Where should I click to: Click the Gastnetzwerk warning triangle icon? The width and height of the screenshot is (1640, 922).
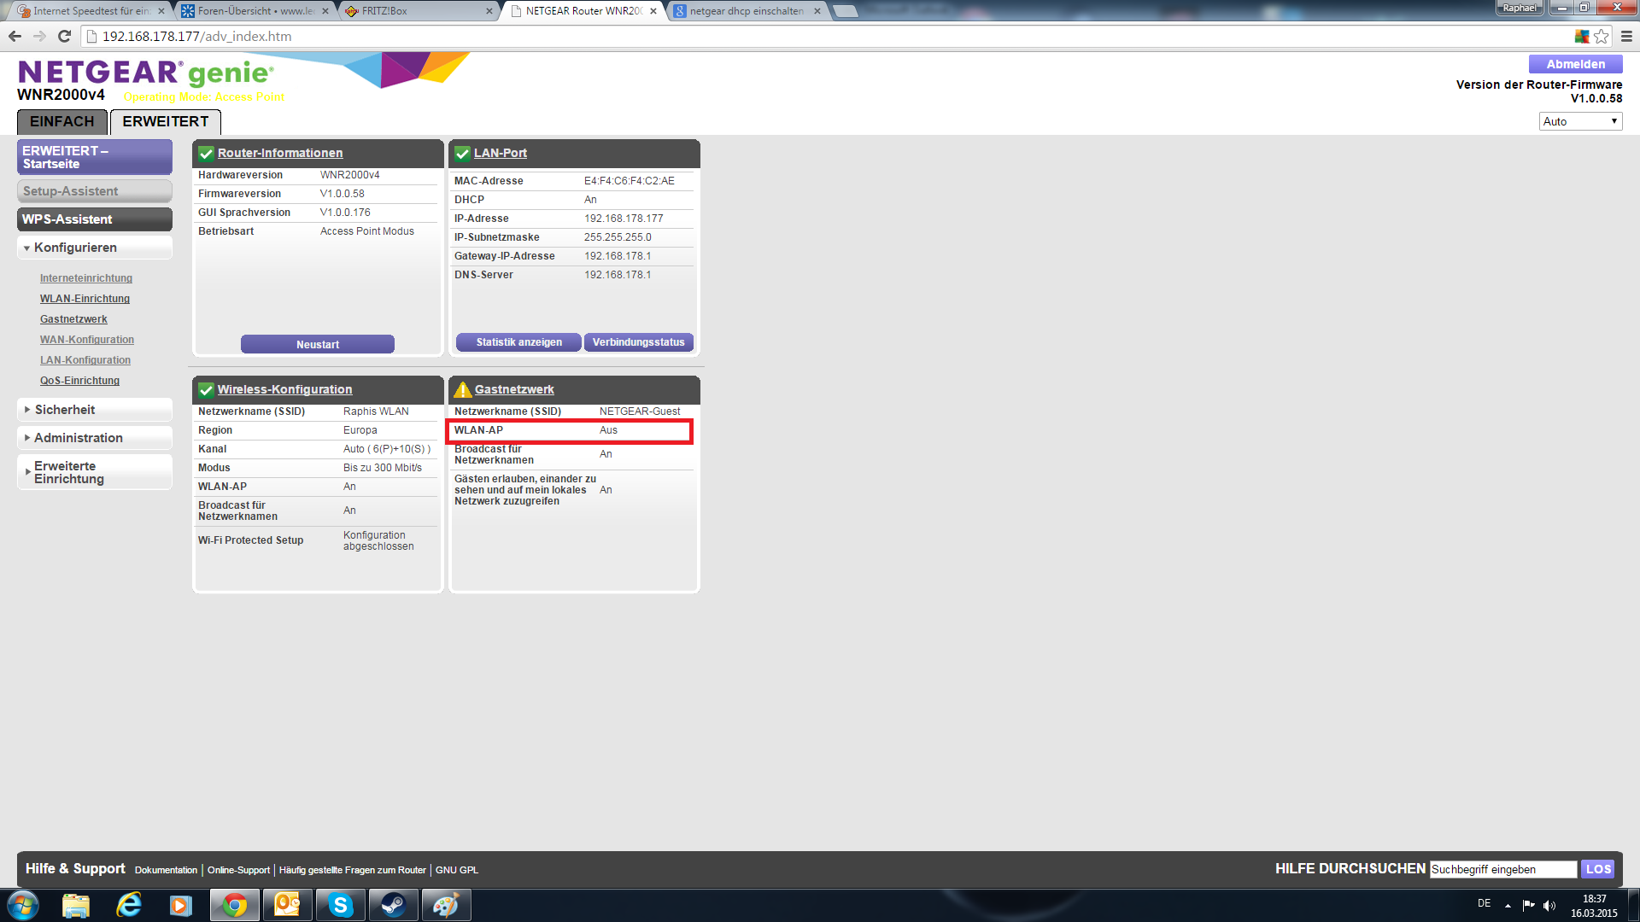click(x=462, y=390)
